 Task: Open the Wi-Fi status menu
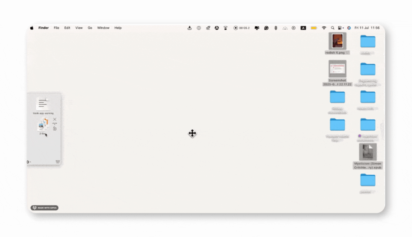(x=324, y=28)
